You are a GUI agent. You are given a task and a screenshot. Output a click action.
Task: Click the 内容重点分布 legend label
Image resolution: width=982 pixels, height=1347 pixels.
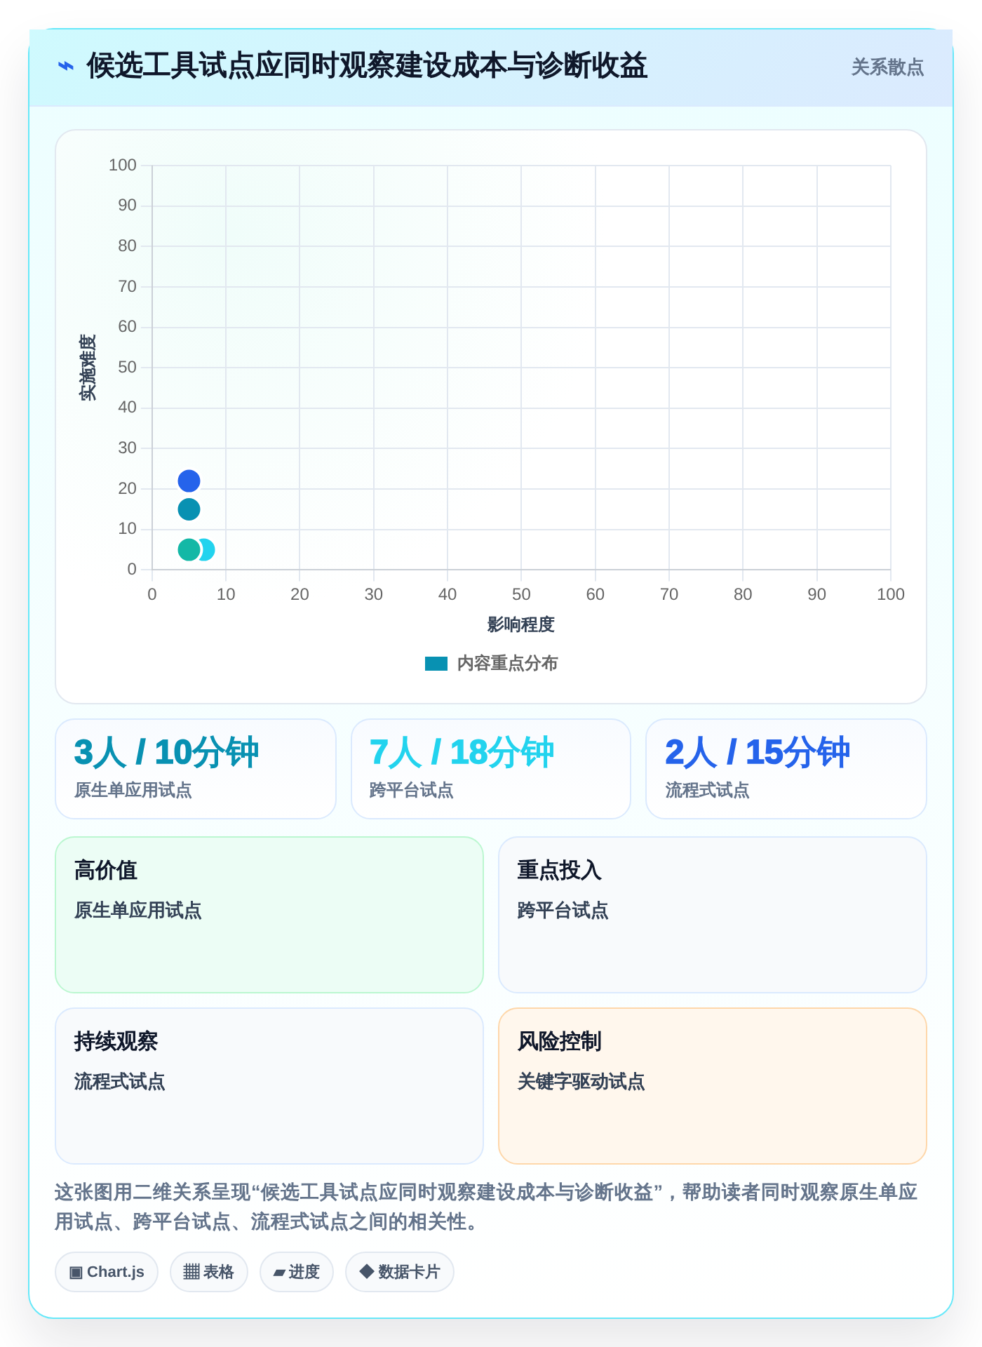(x=507, y=664)
